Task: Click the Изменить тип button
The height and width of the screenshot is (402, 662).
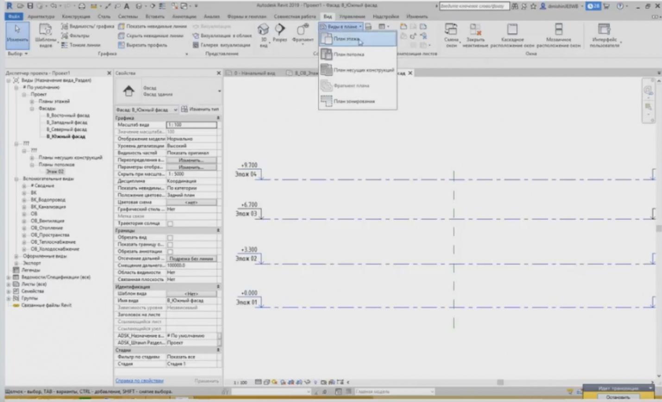Action: 200,109
